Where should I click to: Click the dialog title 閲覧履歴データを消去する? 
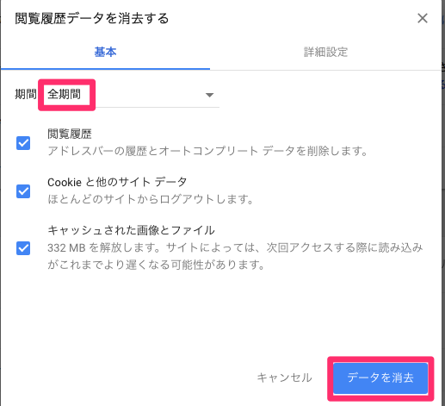coord(92,18)
